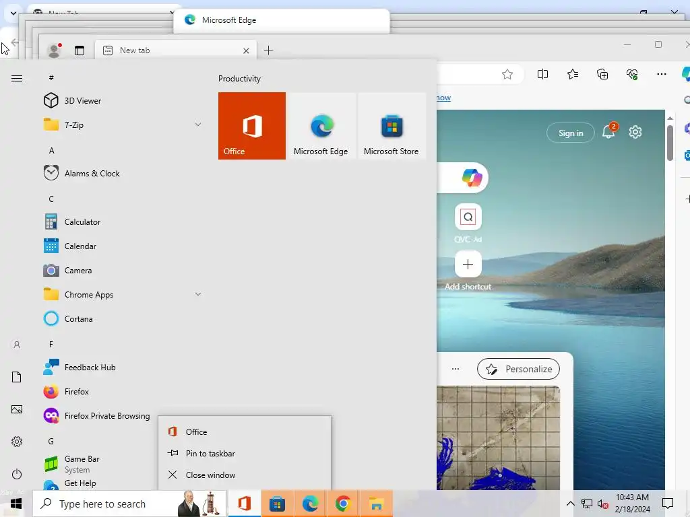Click the Power button in Start menu

pyautogui.click(x=17, y=474)
